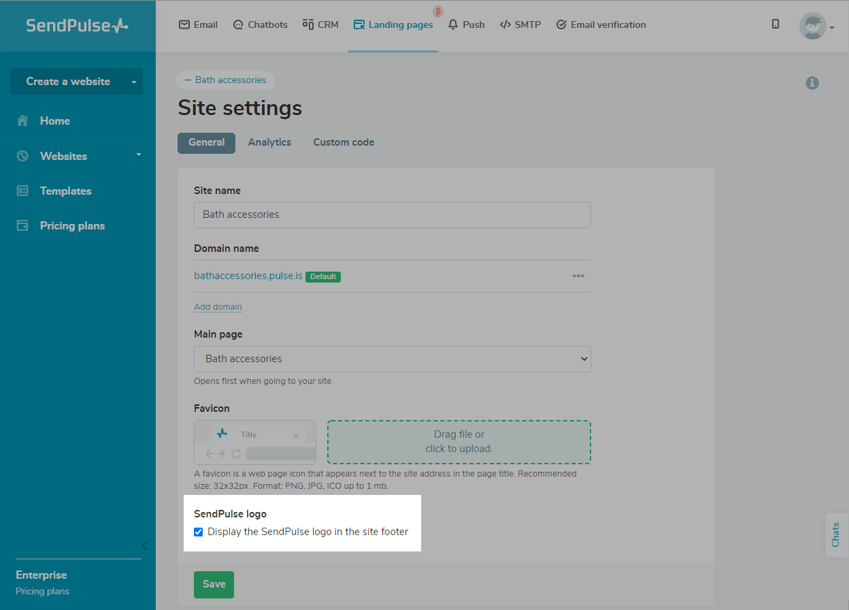Toggle Display the SendPulse logo checkbox

point(199,532)
